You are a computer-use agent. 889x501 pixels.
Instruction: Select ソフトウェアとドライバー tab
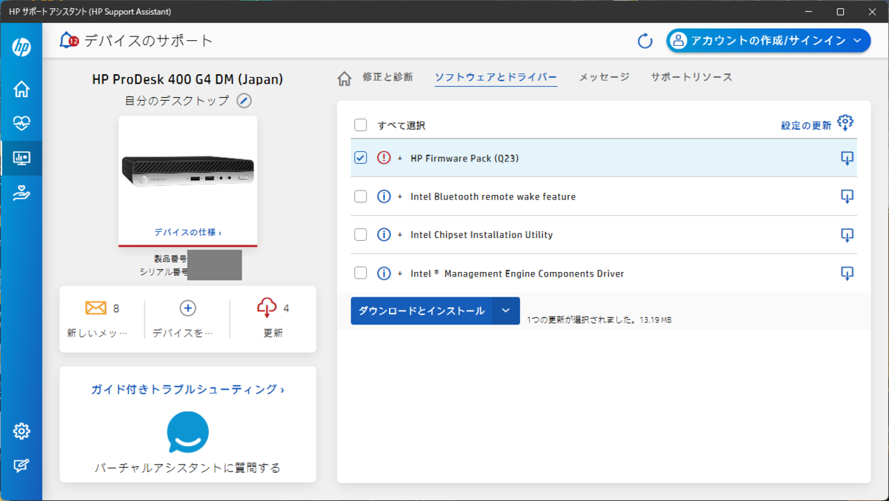click(496, 77)
